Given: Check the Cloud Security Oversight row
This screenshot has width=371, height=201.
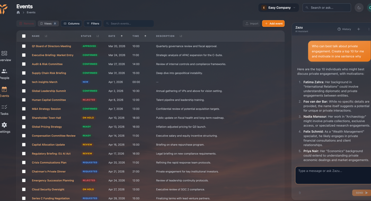Looking at the screenshot, I should click(x=24, y=189).
